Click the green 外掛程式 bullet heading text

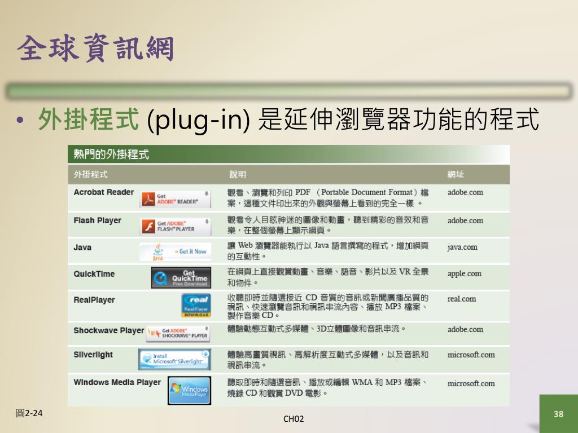(89, 119)
